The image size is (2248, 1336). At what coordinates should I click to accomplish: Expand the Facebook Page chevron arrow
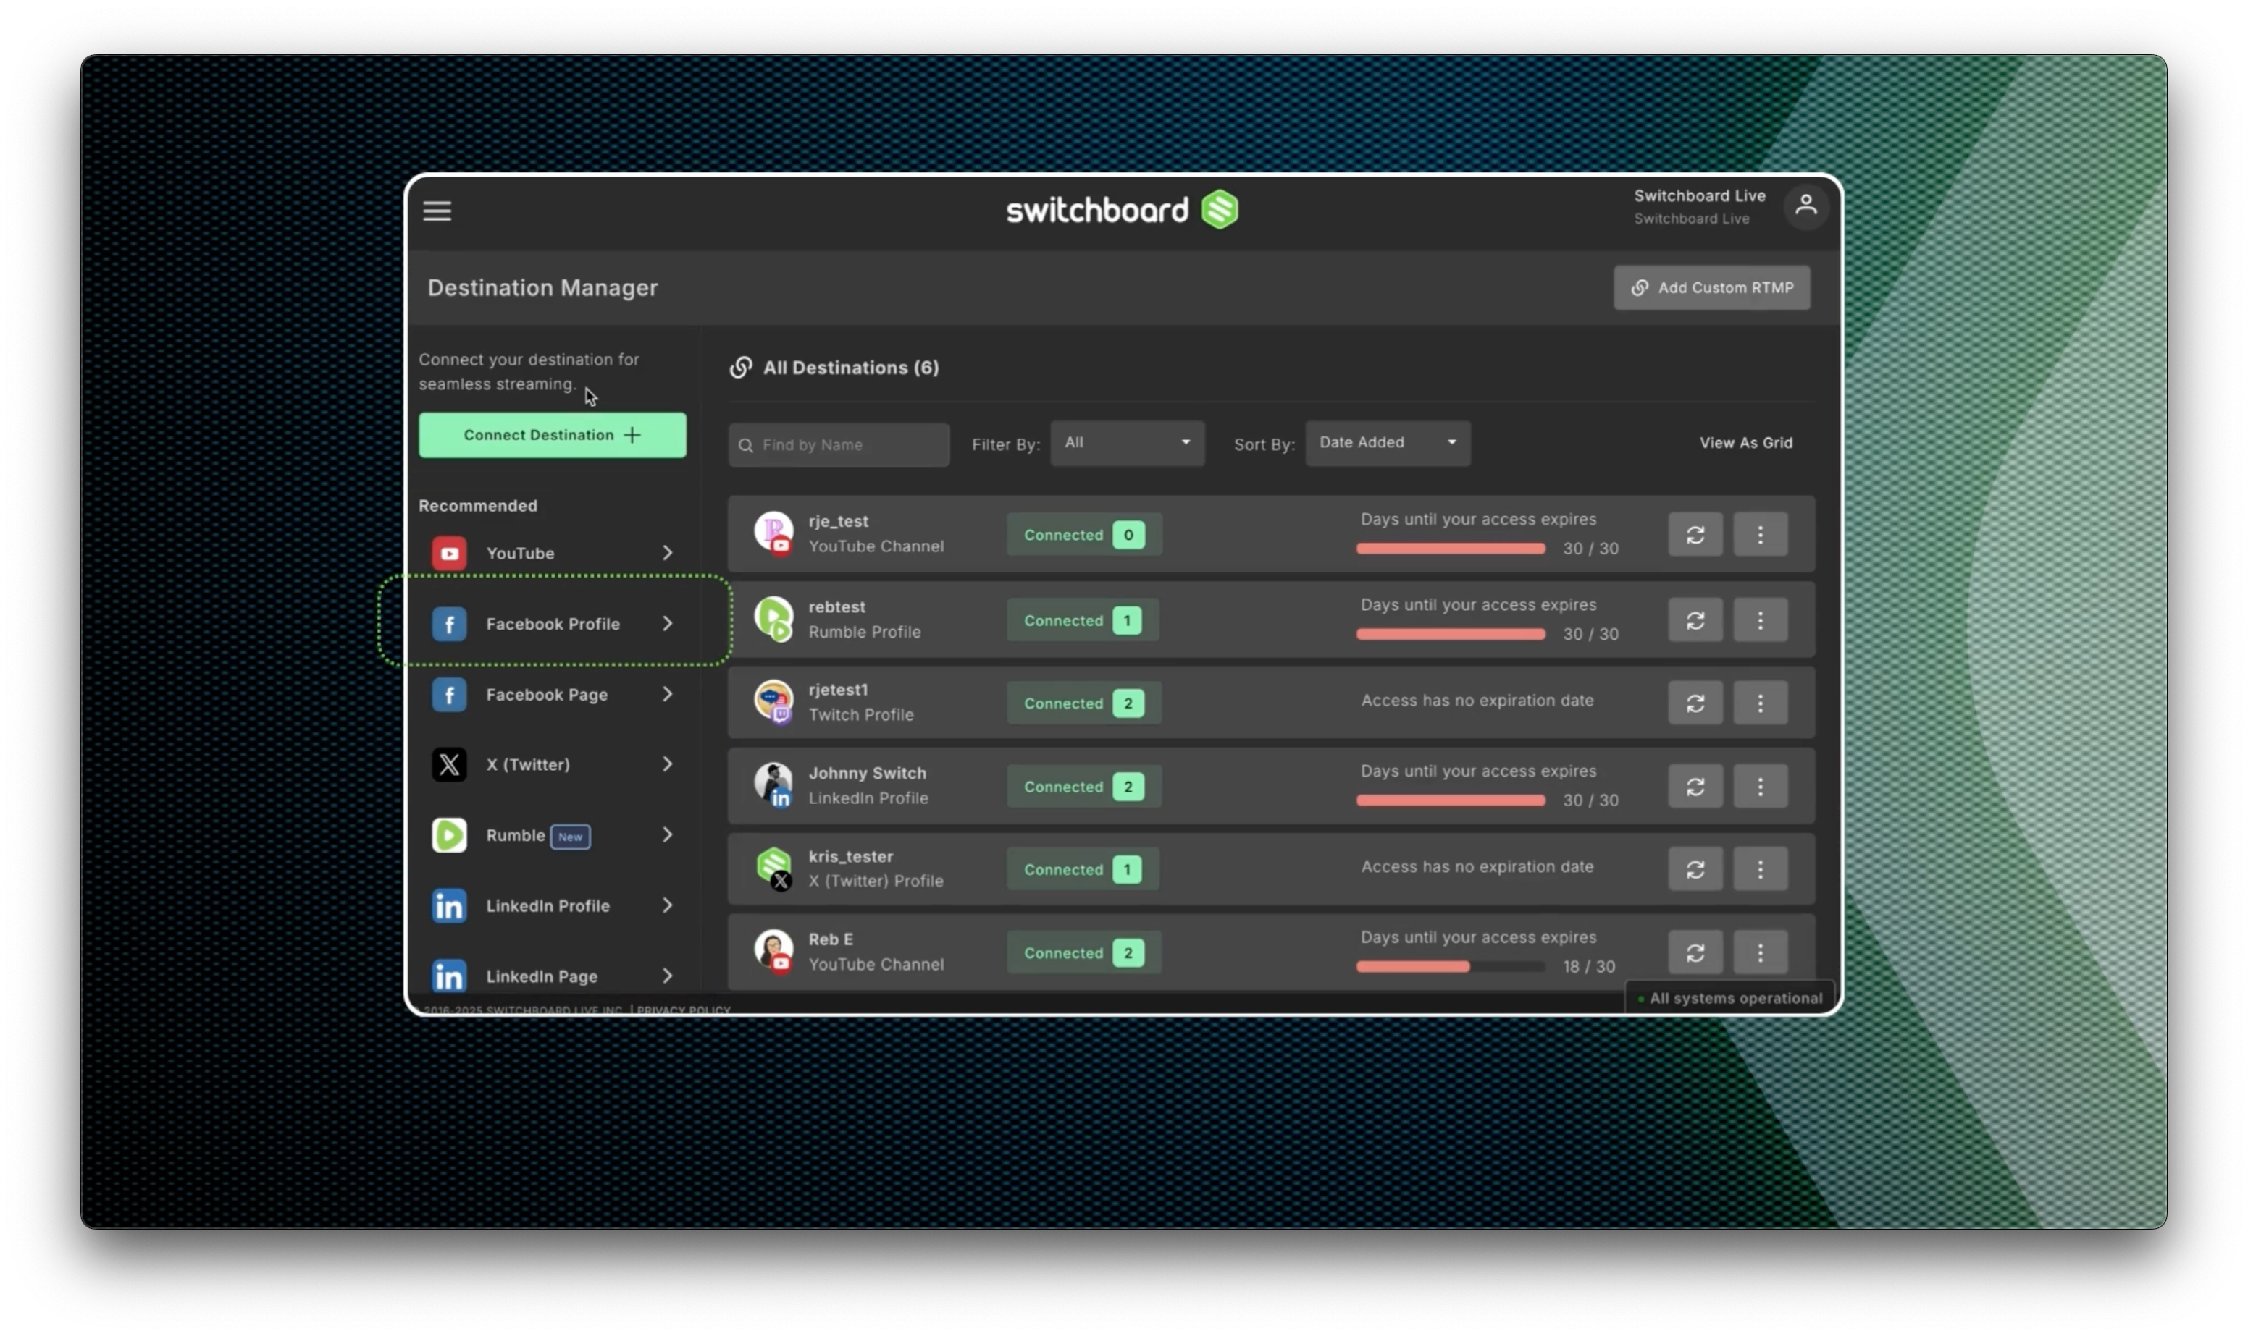[x=668, y=694]
